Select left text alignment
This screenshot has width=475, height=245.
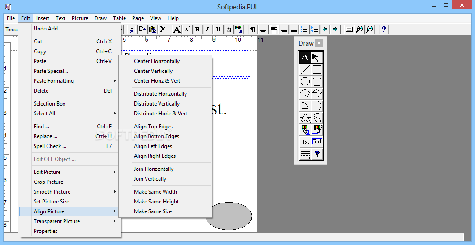point(273,30)
